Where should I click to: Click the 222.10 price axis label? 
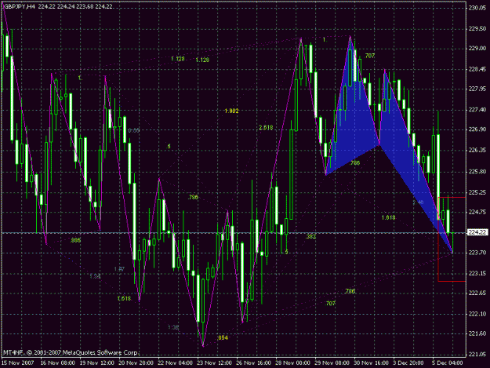[477, 314]
